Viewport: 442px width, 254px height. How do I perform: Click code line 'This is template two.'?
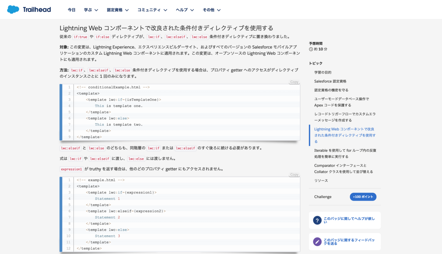[x=119, y=125]
